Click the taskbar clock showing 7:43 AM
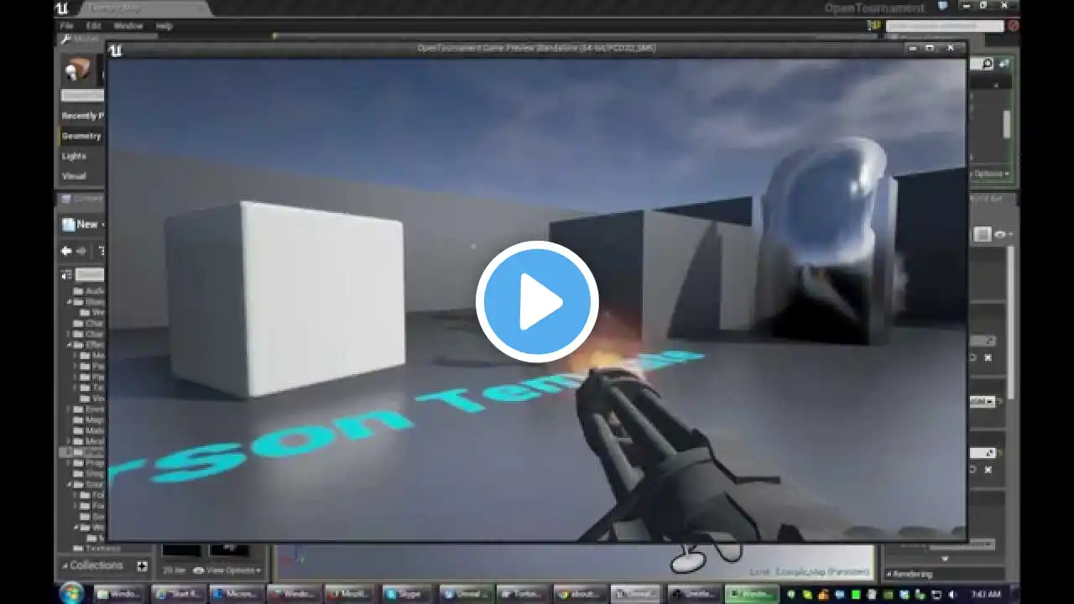The image size is (1074, 604). pos(985,594)
